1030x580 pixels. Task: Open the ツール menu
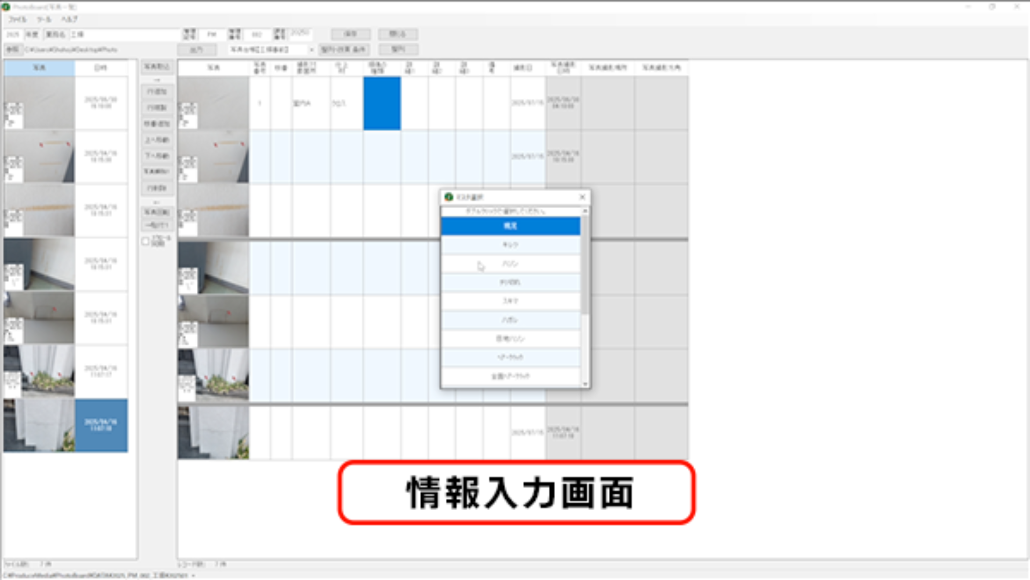(x=44, y=19)
